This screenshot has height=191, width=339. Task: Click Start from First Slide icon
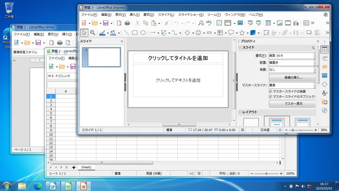click(x=250, y=23)
